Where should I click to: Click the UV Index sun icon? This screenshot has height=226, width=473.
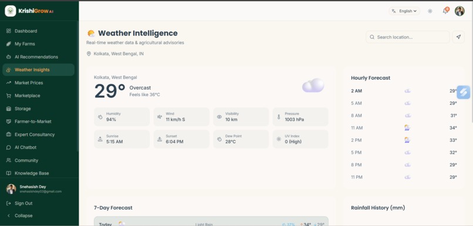pyautogui.click(x=279, y=139)
